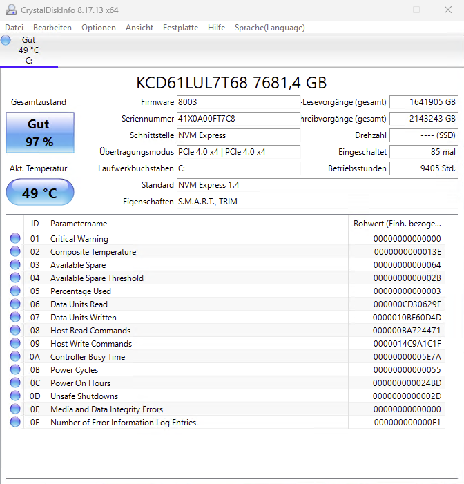Open the Optionen menu
464x484 pixels.
point(99,28)
